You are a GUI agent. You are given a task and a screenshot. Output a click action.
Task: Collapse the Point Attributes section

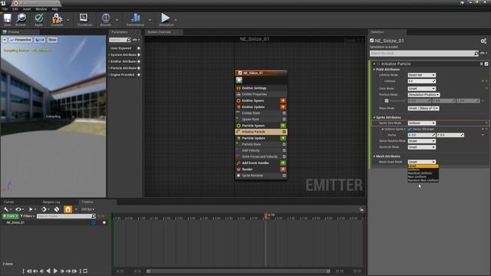(x=374, y=70)
